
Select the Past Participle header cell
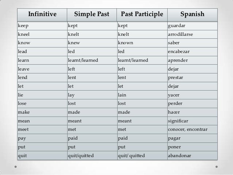pyautogui.click(x=142, y=15)
